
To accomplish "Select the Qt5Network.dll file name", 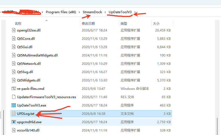I will [x=29, y=64].
